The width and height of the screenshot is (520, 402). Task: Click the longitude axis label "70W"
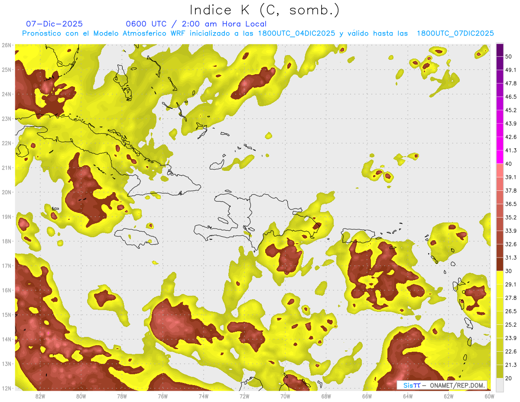click(x=285, y=396)
